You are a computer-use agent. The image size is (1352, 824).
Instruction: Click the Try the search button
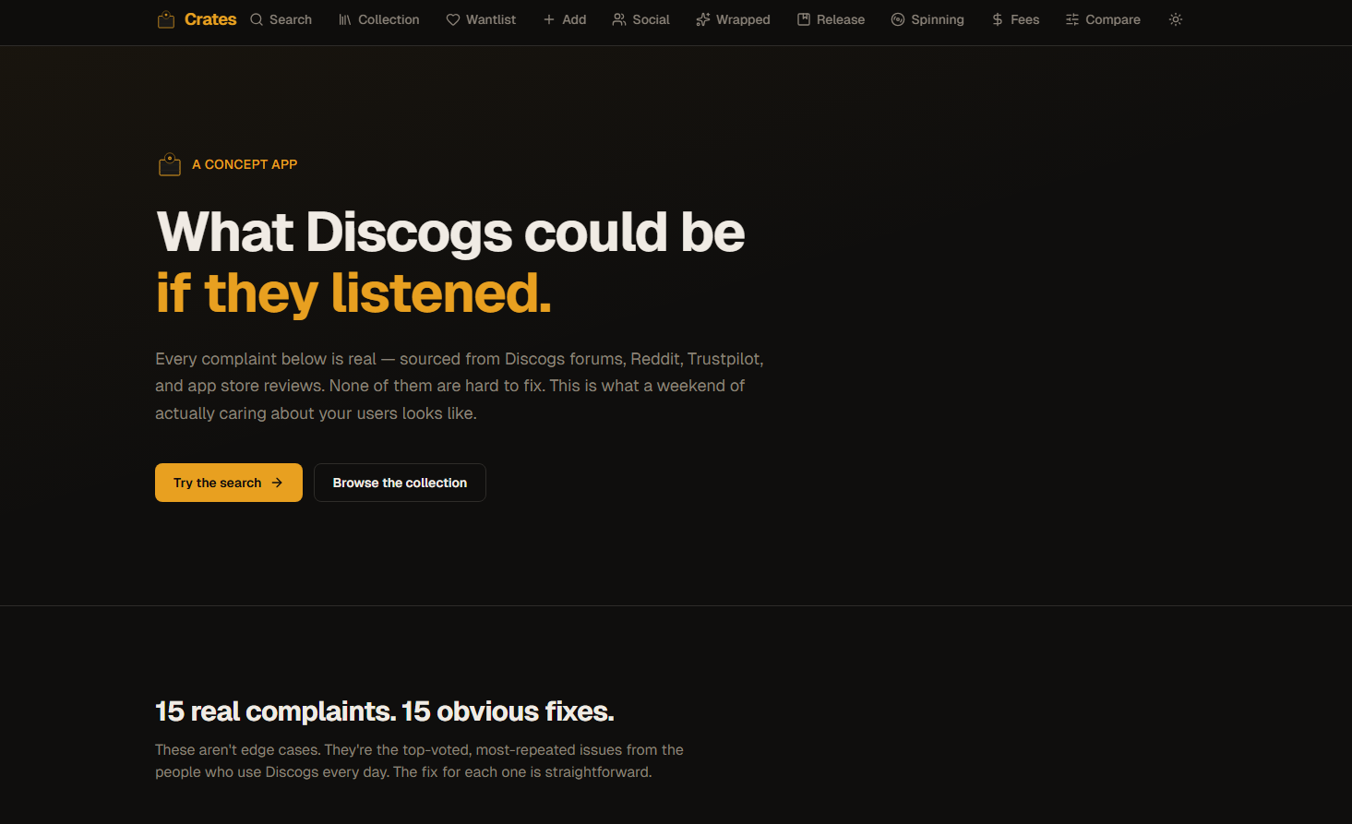229,483
